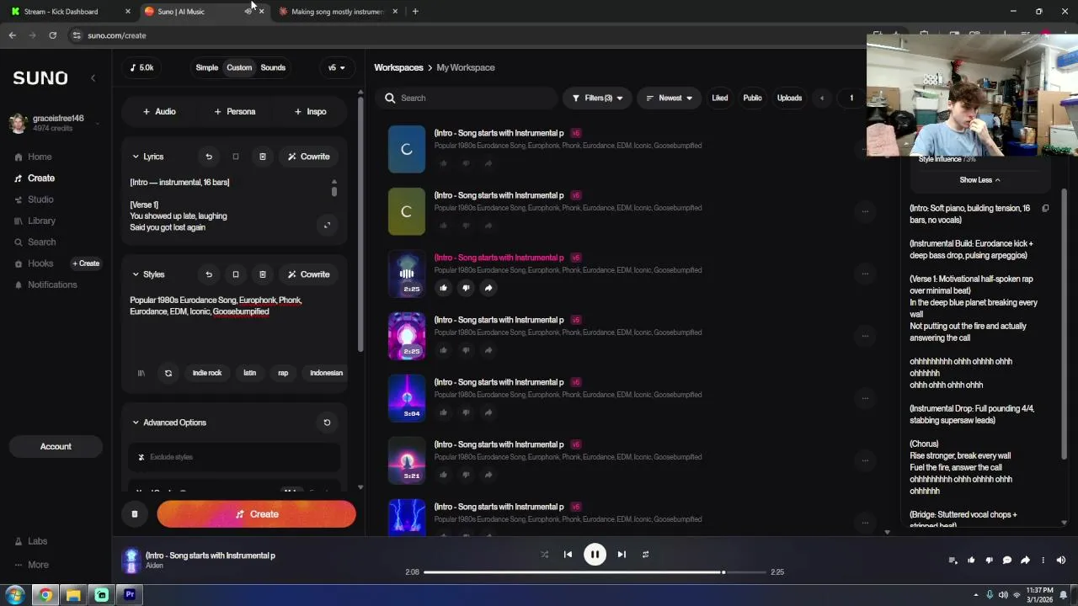Collapse the Suno sidebar arrow
Image resolution: width=1078 pixels, height=606 pixels.
93,77
